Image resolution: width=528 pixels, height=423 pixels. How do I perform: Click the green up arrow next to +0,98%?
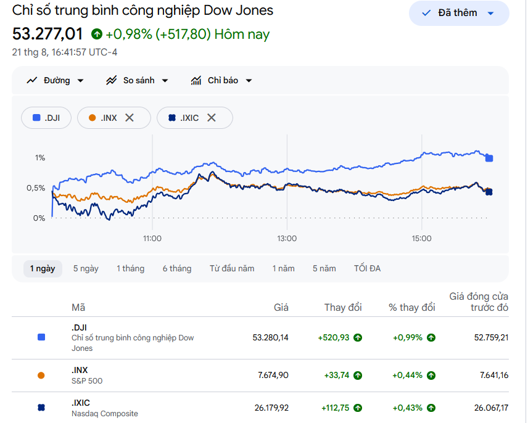point(97,34)
